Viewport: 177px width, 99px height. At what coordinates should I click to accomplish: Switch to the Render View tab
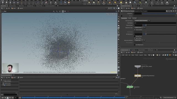click(x=21, y=6)
